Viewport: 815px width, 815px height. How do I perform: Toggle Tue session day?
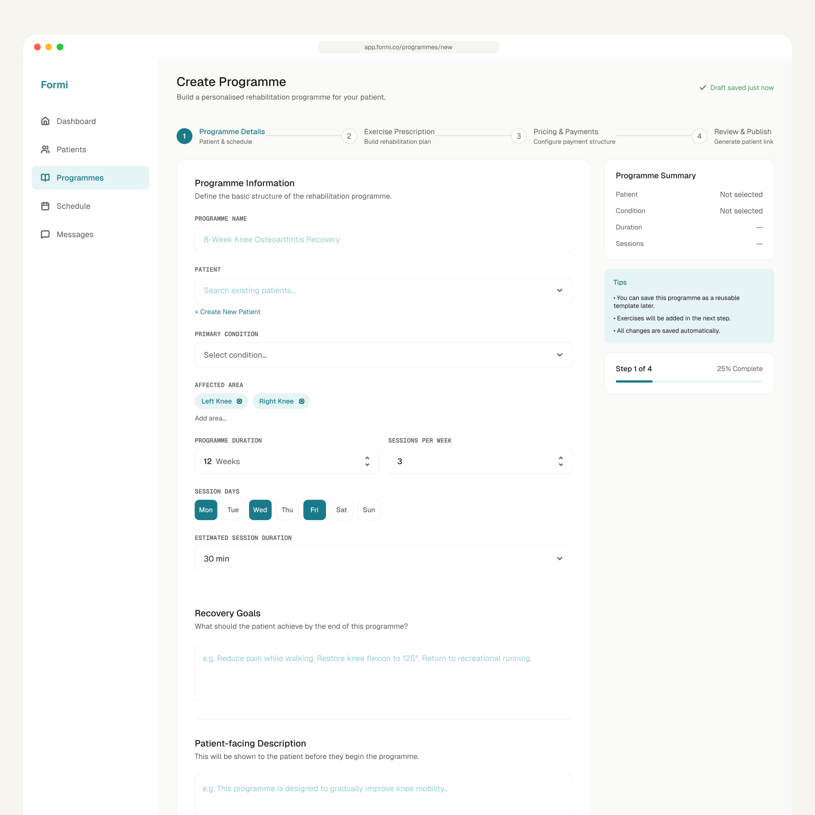point(233,510)
